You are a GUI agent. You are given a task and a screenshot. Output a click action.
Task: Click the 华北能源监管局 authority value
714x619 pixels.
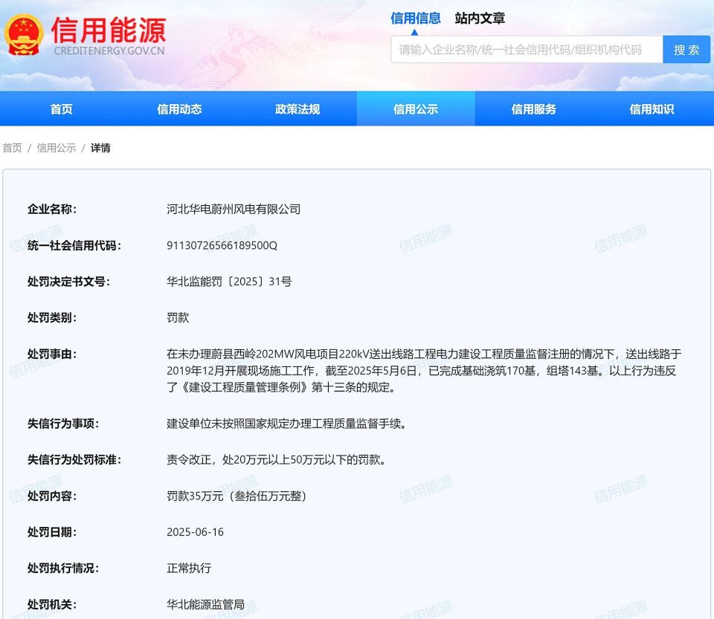click(205, 604)
